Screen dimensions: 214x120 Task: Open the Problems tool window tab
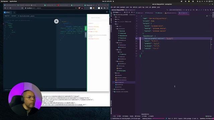tap(125, 116)
